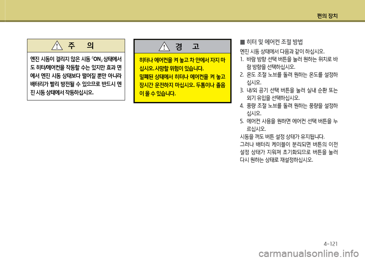Click the warning line starting 밀폐된 상태에서 히터나
The width and height of the screenshot is (365, 260).
[182, 77]
